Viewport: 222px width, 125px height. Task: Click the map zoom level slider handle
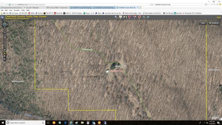(5, 37)
